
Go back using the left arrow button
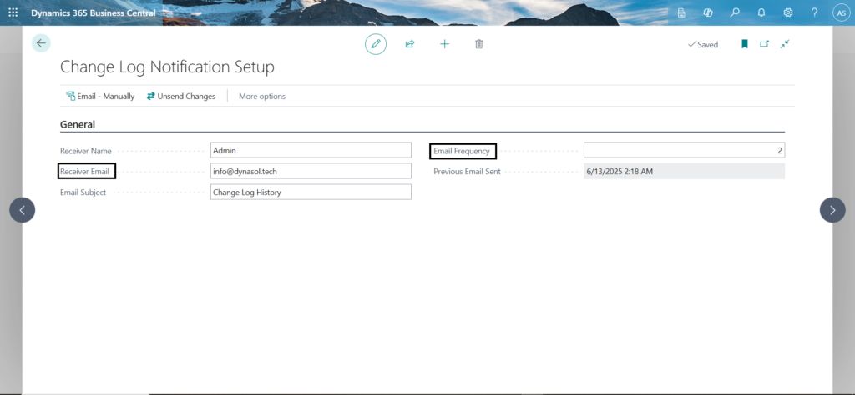tap(41, 43)
